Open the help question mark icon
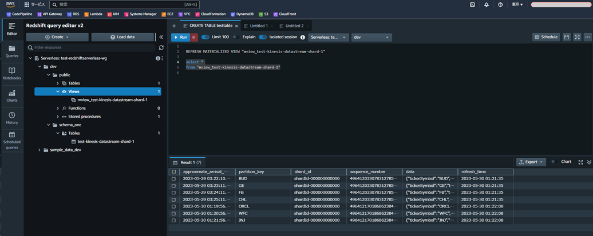The width and height of the screenshot is (593, 236). [500, 5]
